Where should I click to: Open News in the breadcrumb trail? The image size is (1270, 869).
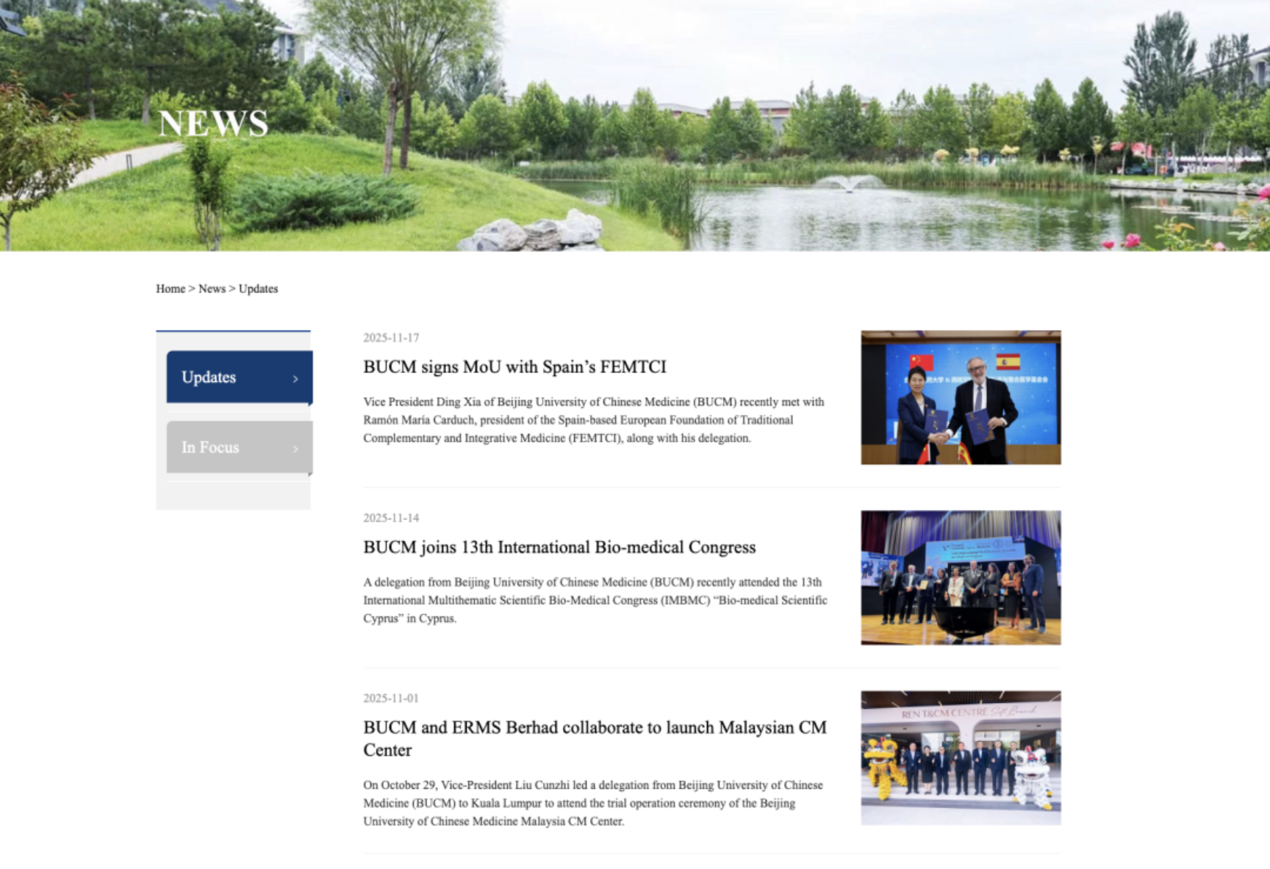(x=212, y=289)
